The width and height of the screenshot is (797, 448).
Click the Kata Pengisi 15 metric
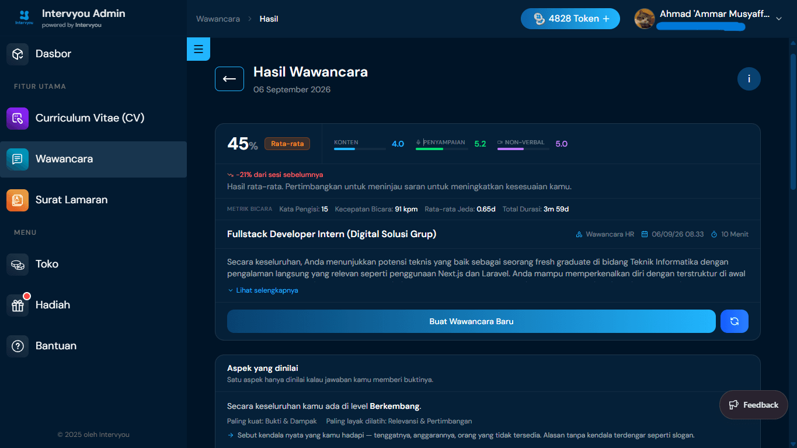(x=304, y=209)
